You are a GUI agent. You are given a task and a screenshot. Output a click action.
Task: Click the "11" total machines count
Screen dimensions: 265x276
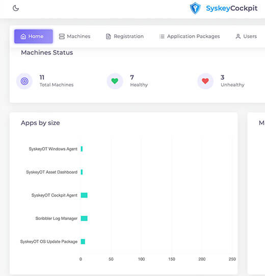(x=42, y=77)
